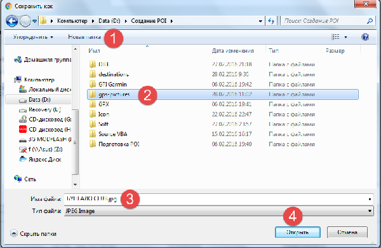This screenshot has width=381, height=248.
Task: Select 3G MODFLASH drive in navigation pane
Action: coord(45,139)
